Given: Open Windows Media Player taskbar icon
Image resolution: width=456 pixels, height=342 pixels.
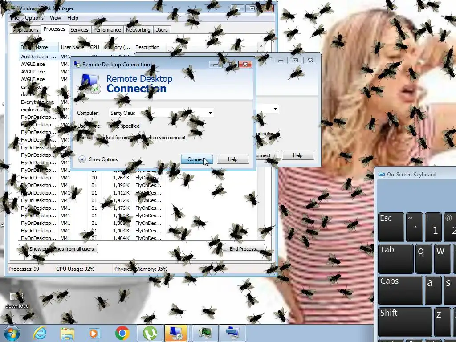Looking at the screenshot, I should [94, 334].
